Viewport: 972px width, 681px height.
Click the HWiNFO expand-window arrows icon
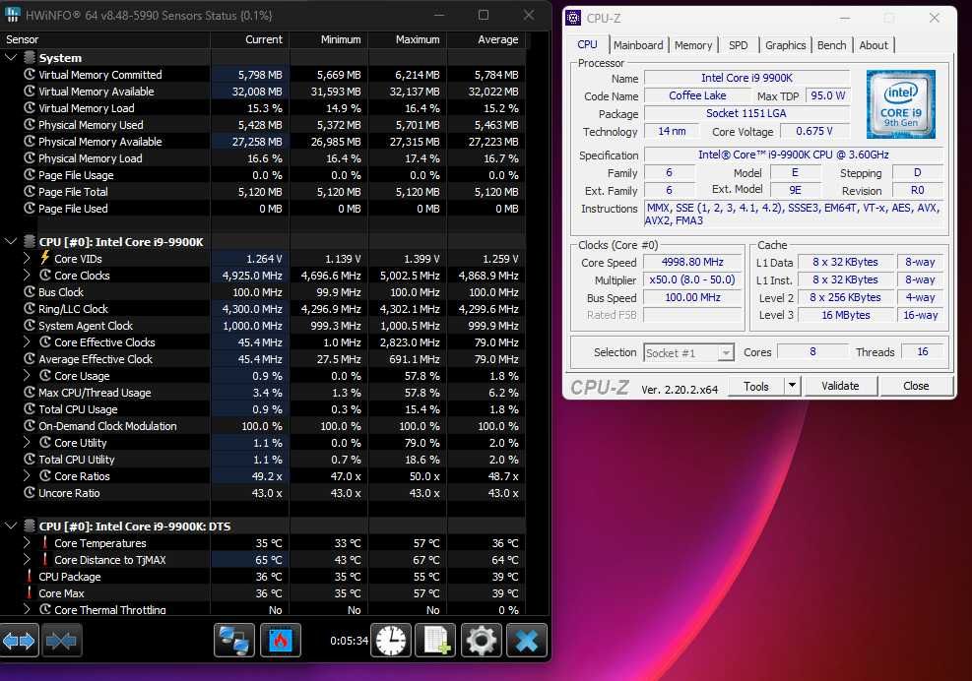[x=20, y=640]
